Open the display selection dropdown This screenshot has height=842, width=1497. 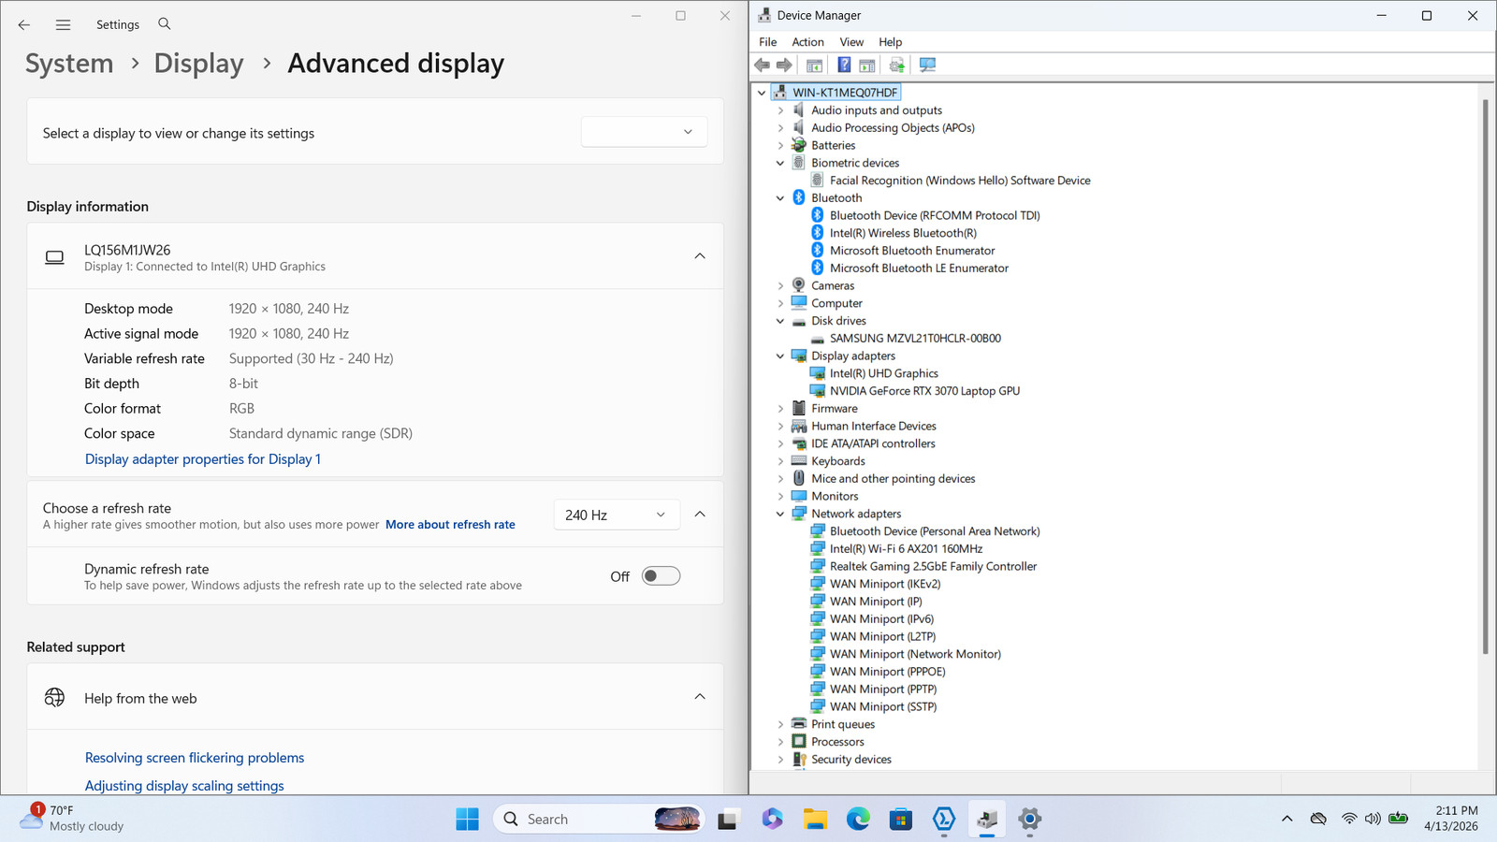[x=644, y=132]
